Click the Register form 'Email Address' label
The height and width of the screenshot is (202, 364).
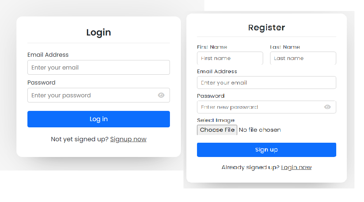coord(217,71)
